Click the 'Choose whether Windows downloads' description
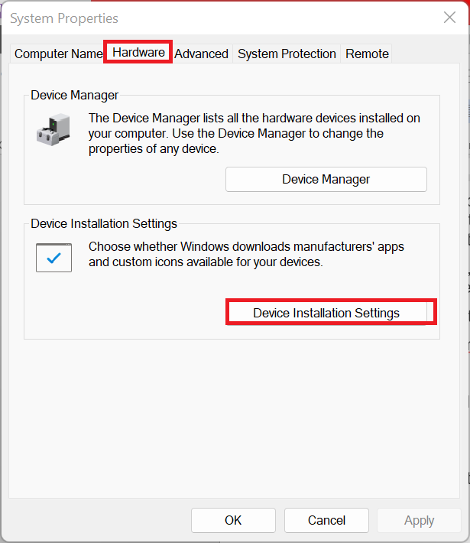470x543 pixels. pos(246,254)
